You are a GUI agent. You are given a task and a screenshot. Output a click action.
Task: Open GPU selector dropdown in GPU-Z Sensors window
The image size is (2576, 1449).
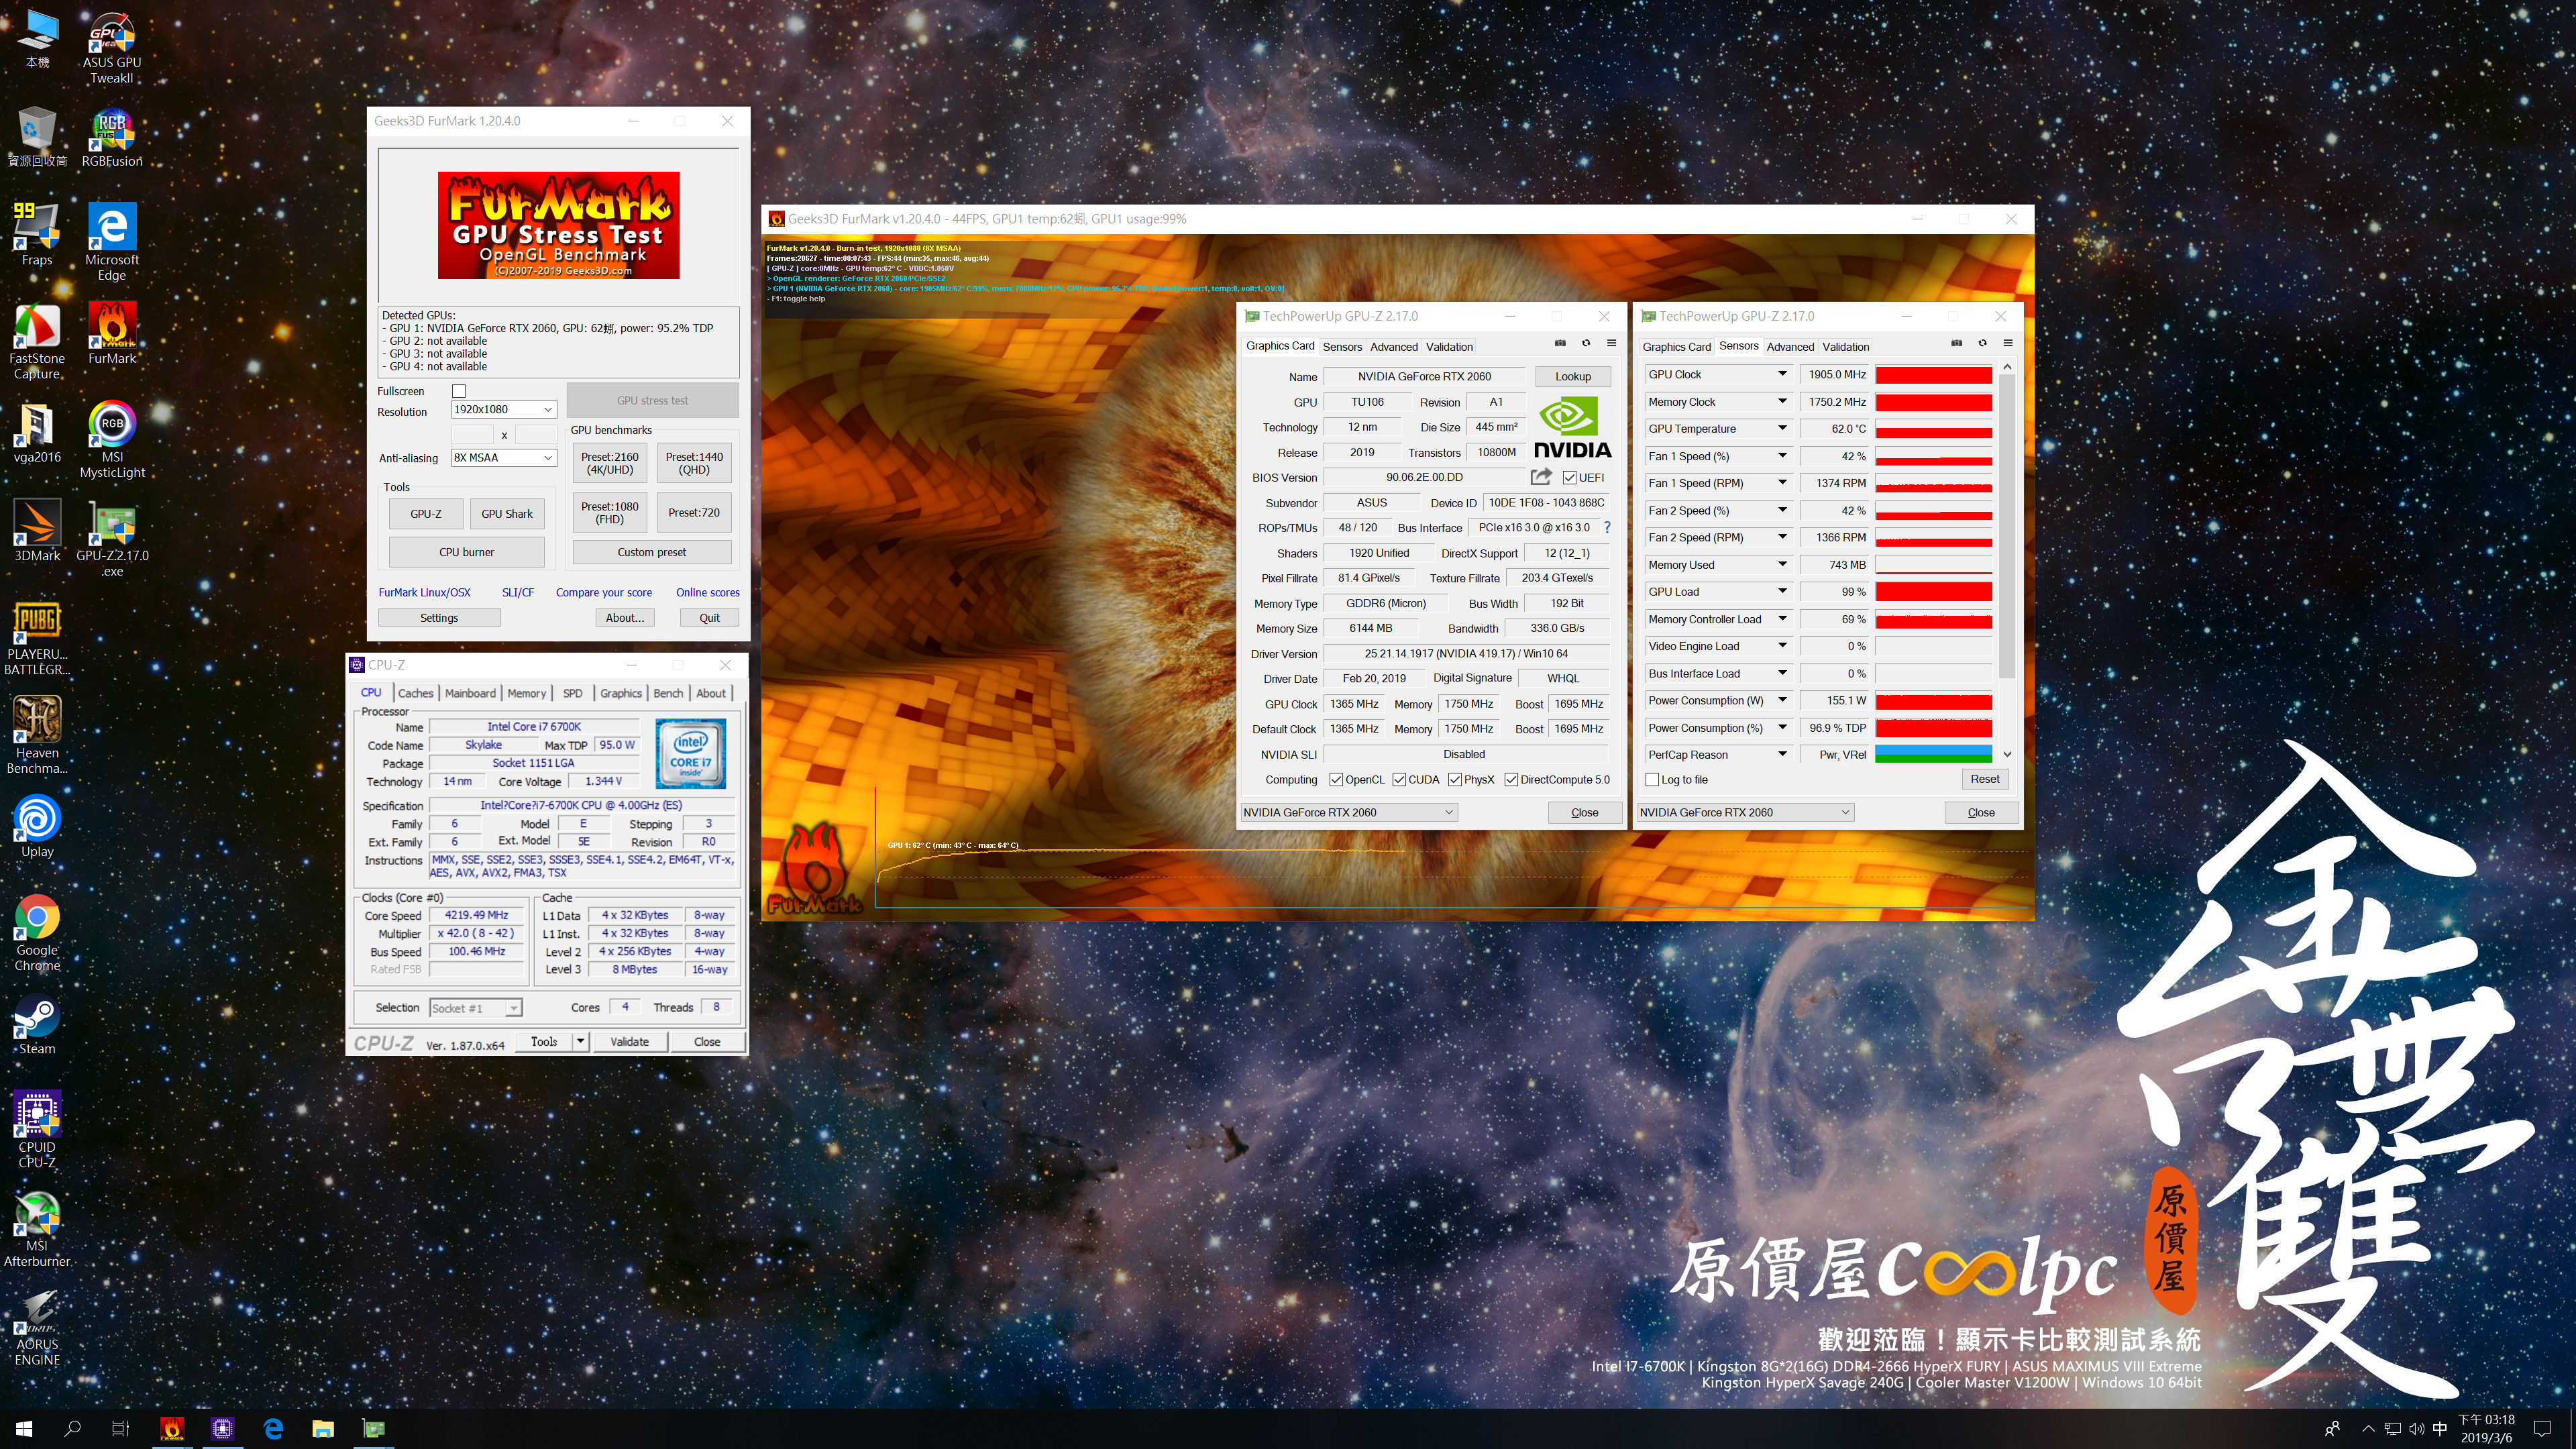tap(1745, 812)
